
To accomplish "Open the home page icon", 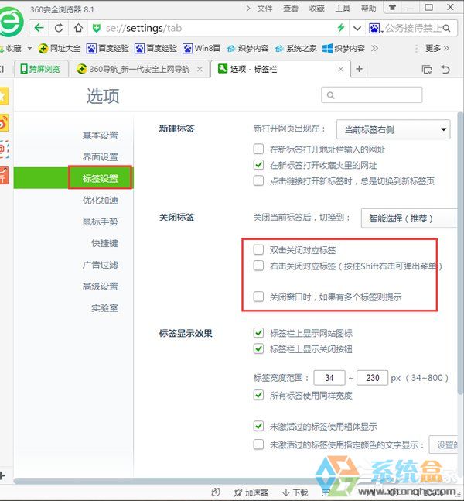I will click(x=78, y=28).
